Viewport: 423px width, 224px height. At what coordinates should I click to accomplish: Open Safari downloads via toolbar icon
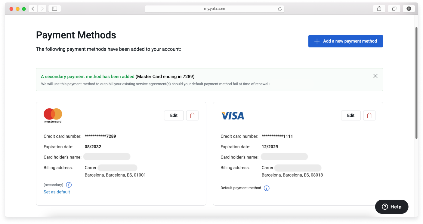coord(409,8)
